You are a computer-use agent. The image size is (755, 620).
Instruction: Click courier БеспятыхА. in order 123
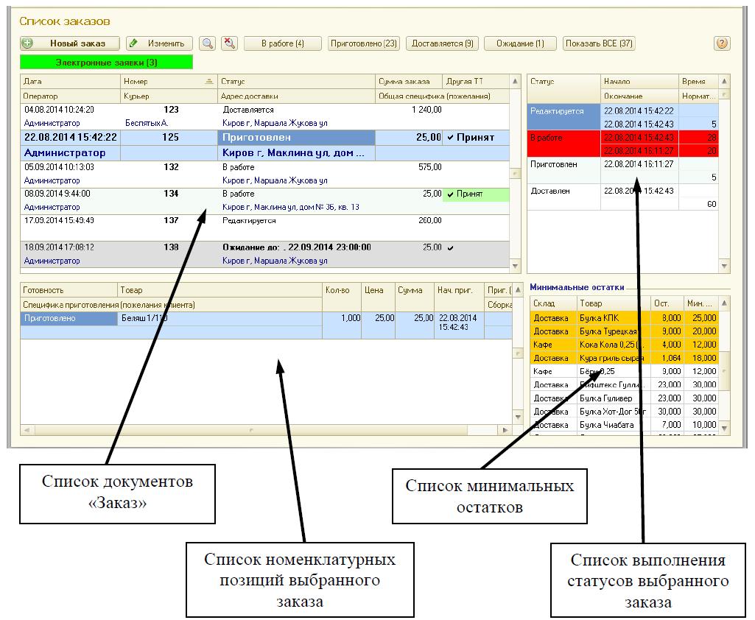point(147,123)
